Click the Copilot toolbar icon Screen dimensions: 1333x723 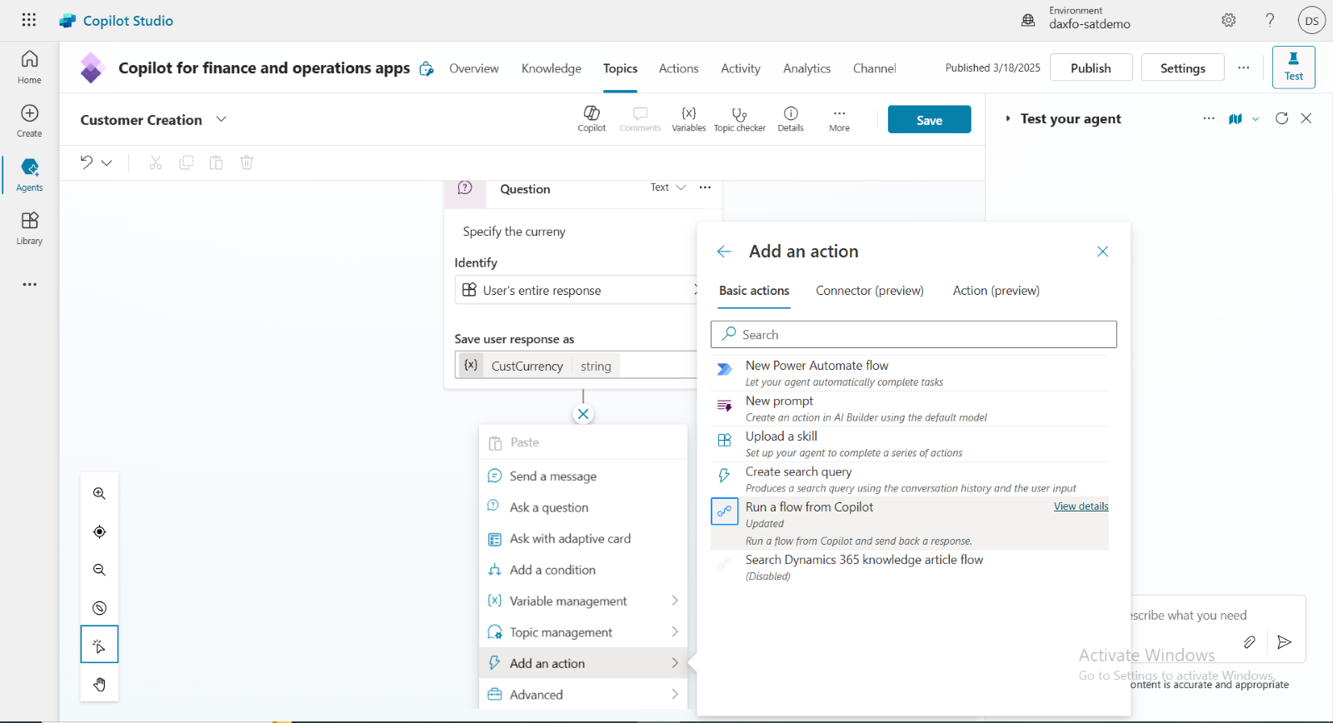[592, 119]
